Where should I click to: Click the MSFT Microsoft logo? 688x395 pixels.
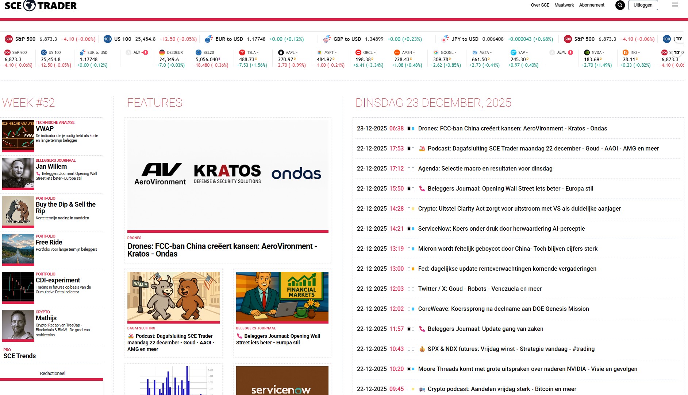click(x=320, y=52)
